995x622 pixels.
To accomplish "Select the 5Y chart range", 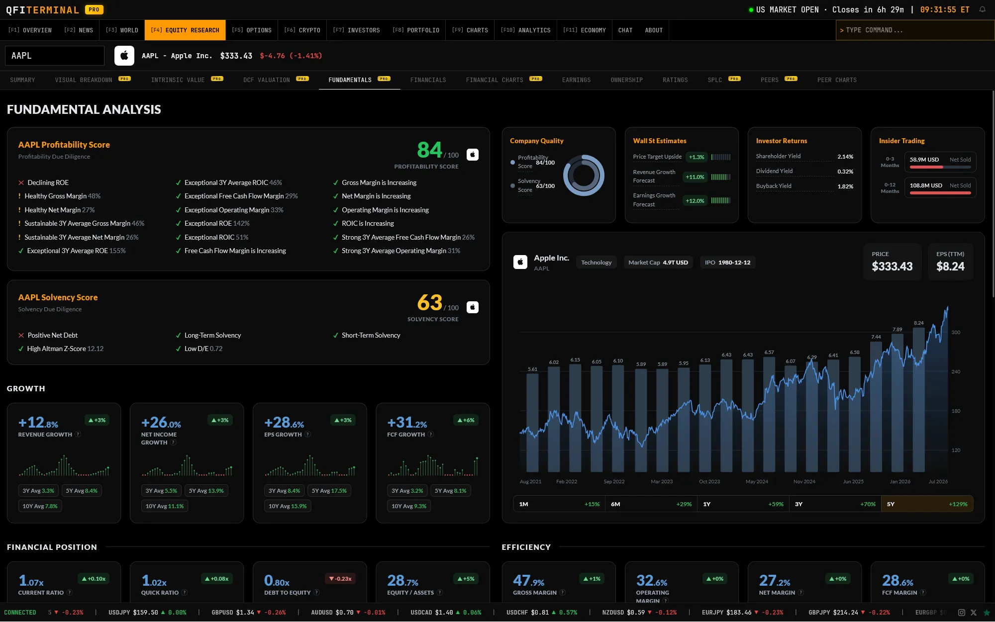I will click(927, 504).
